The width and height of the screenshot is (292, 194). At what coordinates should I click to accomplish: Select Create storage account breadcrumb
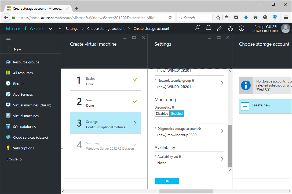[151, 28]
